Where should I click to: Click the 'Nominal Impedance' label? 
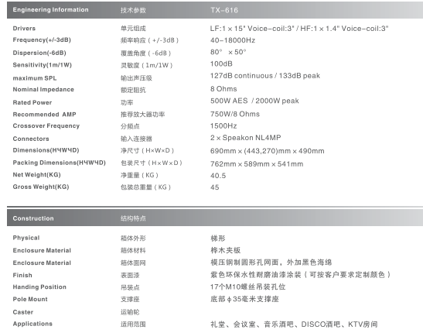coord(43,89)
